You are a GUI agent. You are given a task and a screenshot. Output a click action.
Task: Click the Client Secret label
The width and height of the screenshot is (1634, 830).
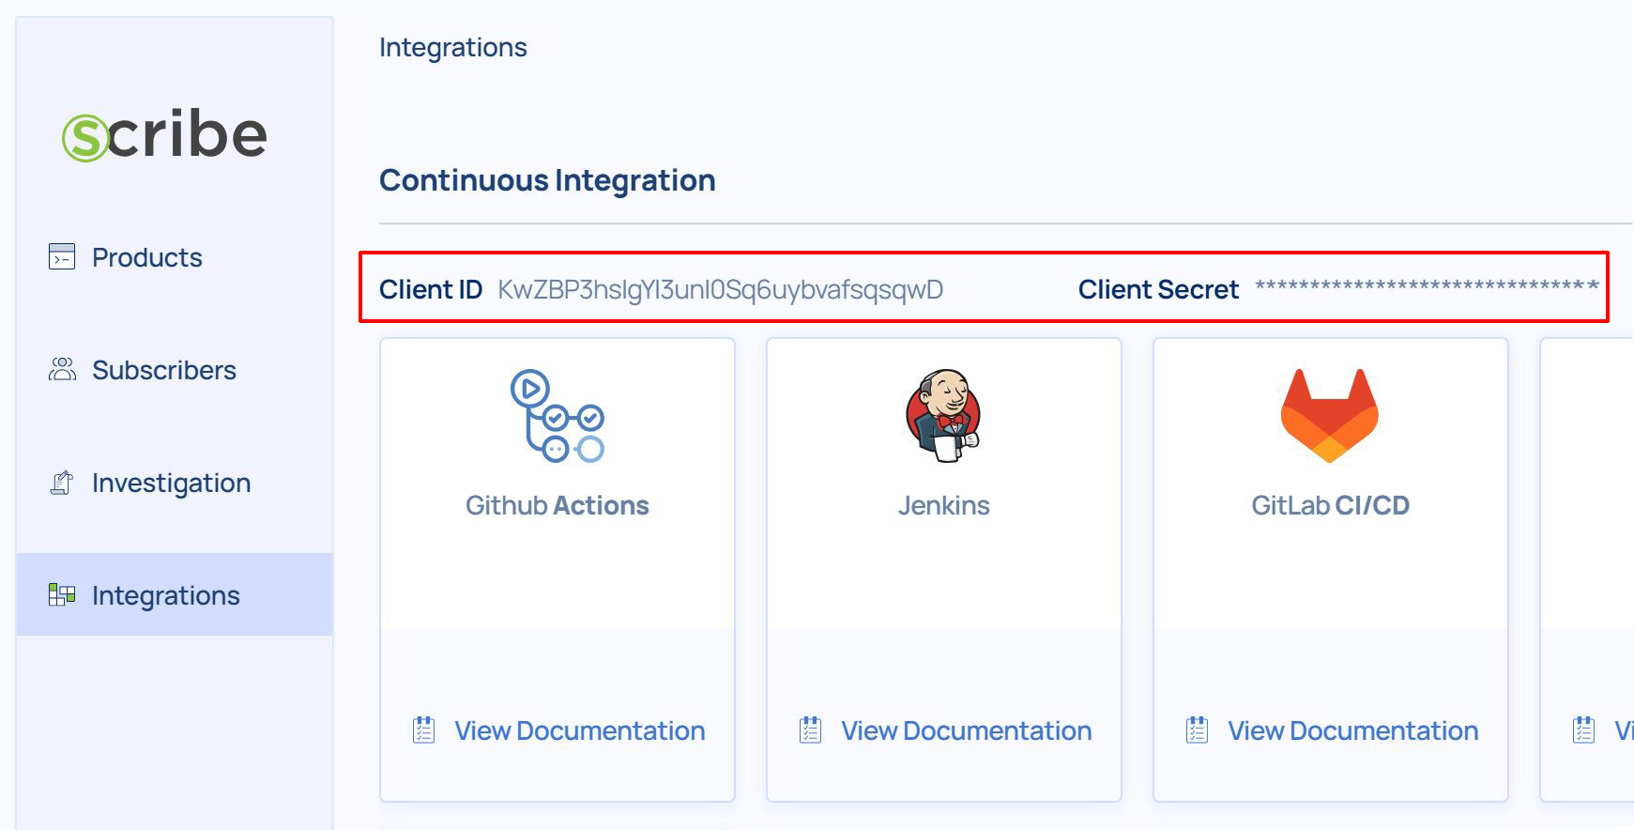(1158, 289)
